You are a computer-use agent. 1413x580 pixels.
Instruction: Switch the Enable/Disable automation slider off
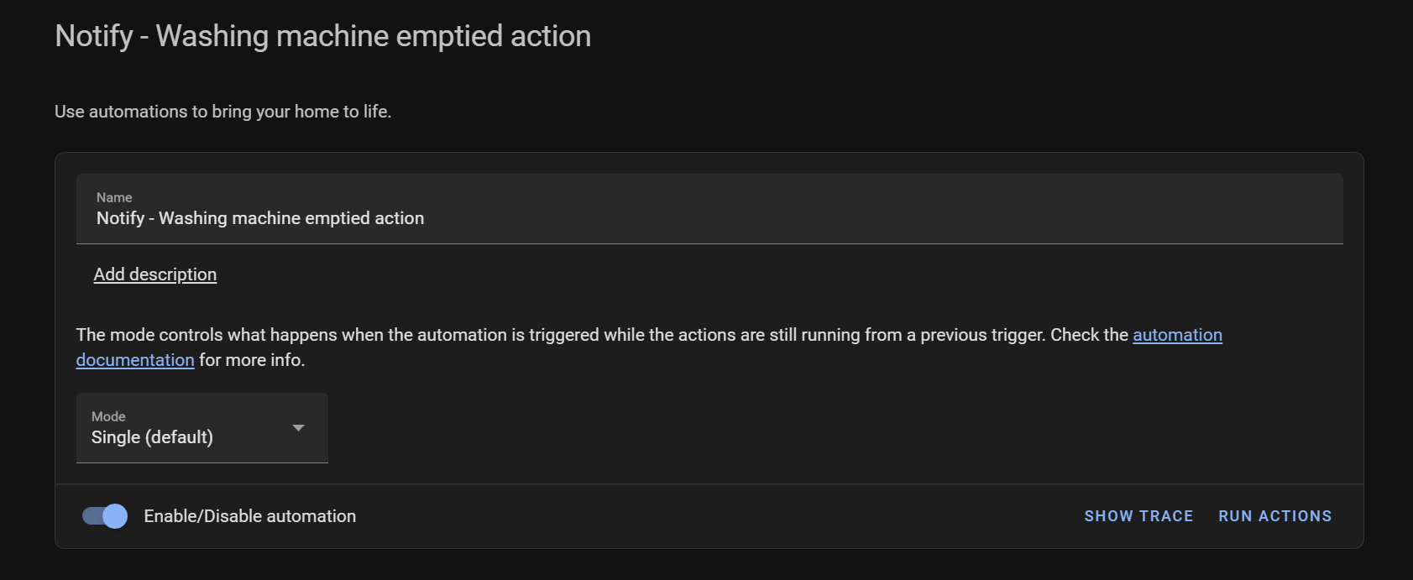(102, 516)
